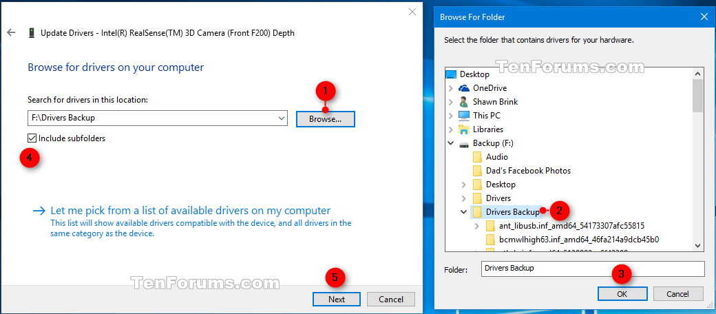
Task: Click the Folder name input field
Action: pyautogui.click(x=593, y=269)
